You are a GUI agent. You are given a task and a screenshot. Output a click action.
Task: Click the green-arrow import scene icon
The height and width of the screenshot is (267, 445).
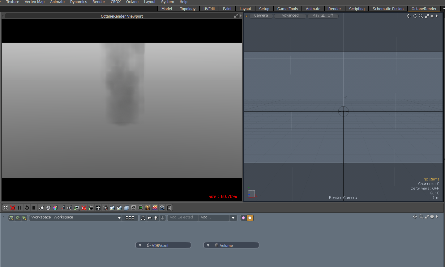77,208
